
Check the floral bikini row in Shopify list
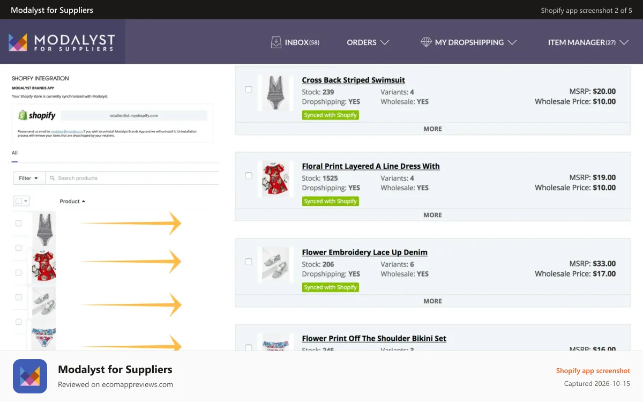19,322
